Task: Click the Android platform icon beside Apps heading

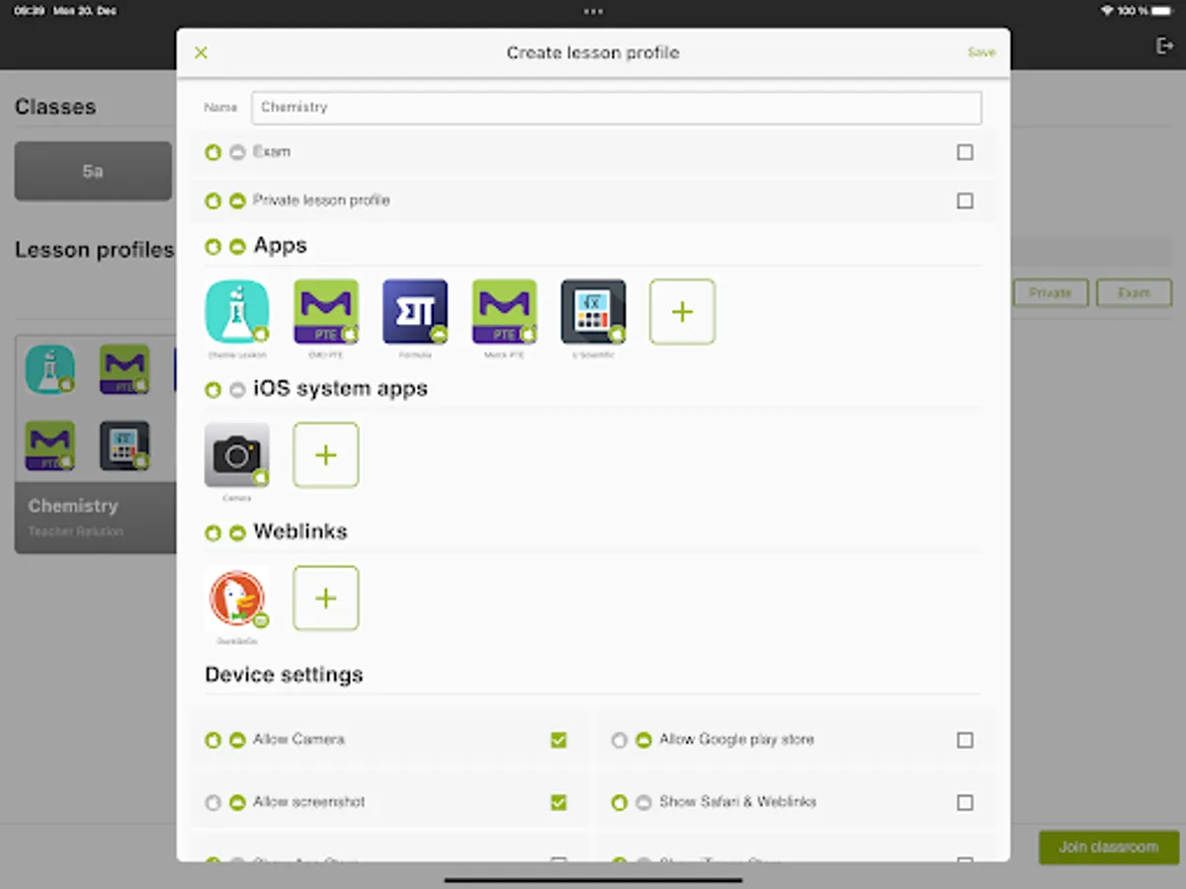Action: 237,246
